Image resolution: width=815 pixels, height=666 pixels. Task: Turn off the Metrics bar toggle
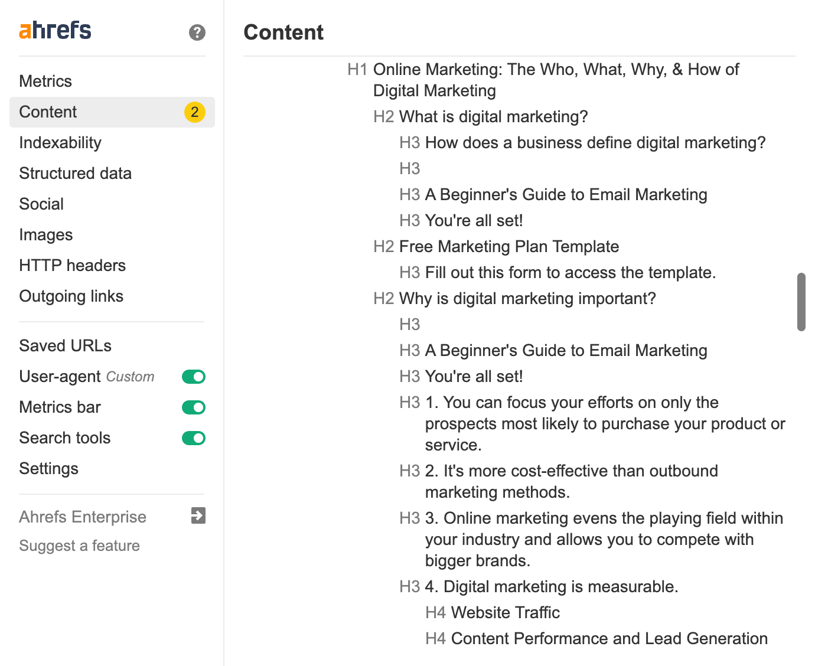(x=193, y=407)
